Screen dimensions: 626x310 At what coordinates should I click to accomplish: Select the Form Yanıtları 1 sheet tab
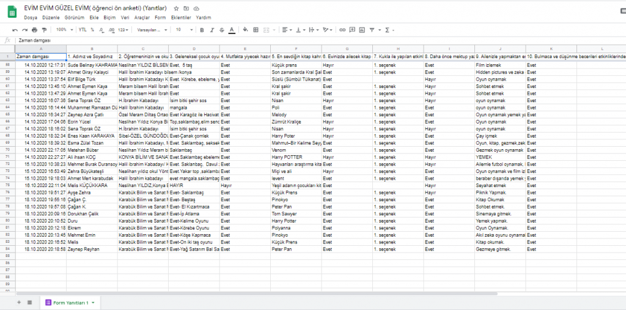coord(70,303)
